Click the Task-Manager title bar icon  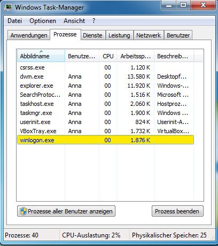pyautogui.click(x=7, y=7)
